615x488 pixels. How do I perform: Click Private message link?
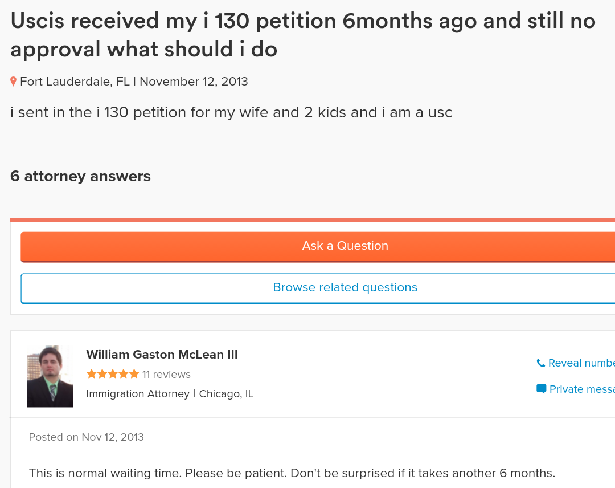pyautogui.click(x=582, y=389)
